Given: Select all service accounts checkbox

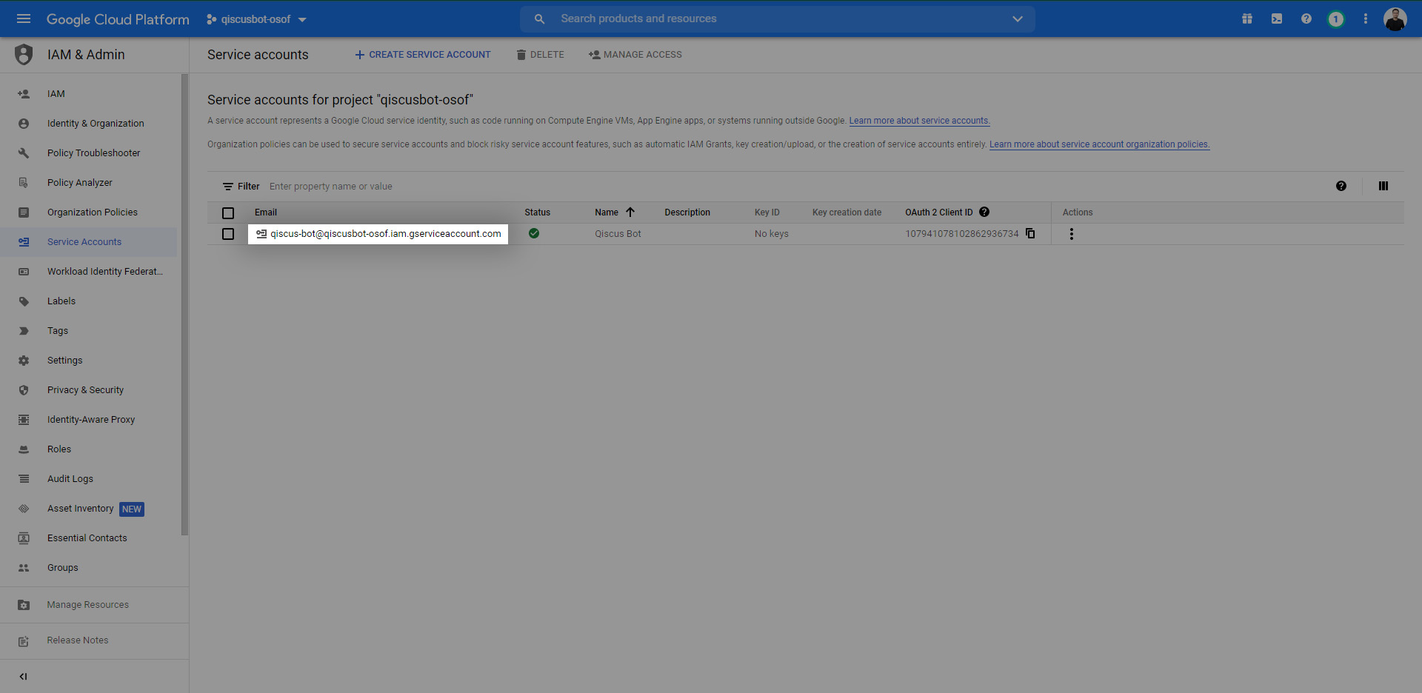Looking at the screenshot, I should (x=227, y=212).
